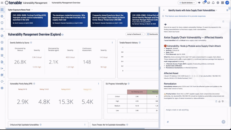The image size is (231, 130).
Task: Open the Severity Statistics widget kebab menu
Action: [112, 43]
